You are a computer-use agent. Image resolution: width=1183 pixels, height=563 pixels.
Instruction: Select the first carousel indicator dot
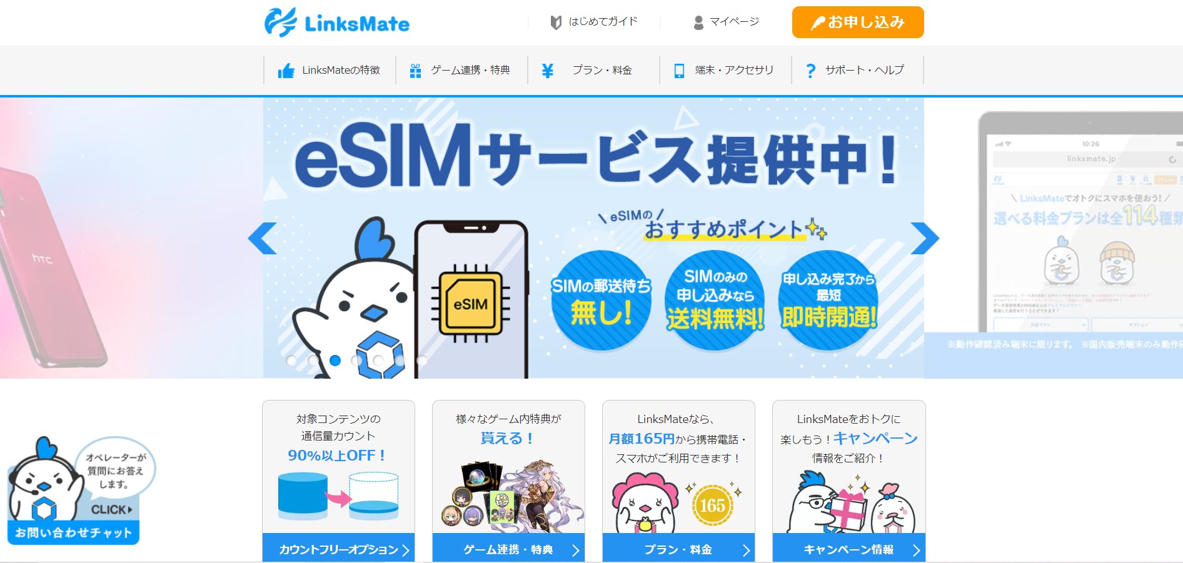point(291,361)
